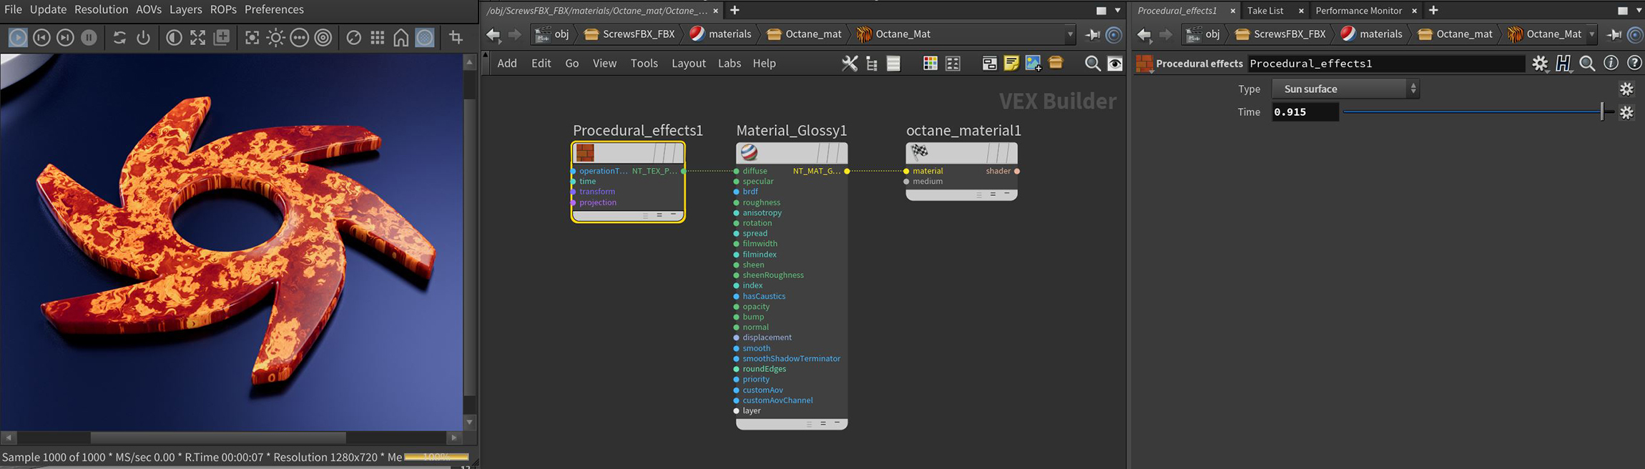Toggle the pause render button
Screen dimensions: 1645x469
pos(89,37)
